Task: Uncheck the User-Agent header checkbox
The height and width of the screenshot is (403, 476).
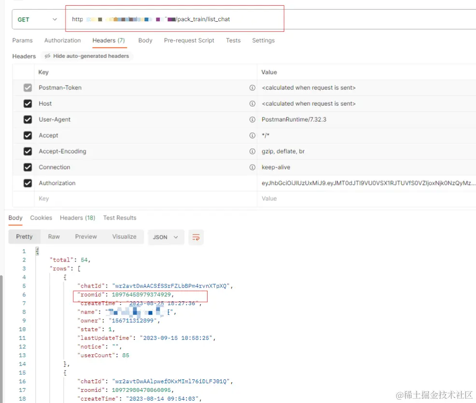Action: pyautogui.click(x=28, y=120)
